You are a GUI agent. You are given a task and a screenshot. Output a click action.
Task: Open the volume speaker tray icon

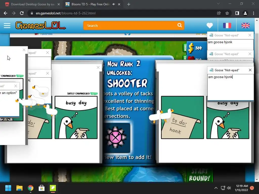click(x=229, y=188)
